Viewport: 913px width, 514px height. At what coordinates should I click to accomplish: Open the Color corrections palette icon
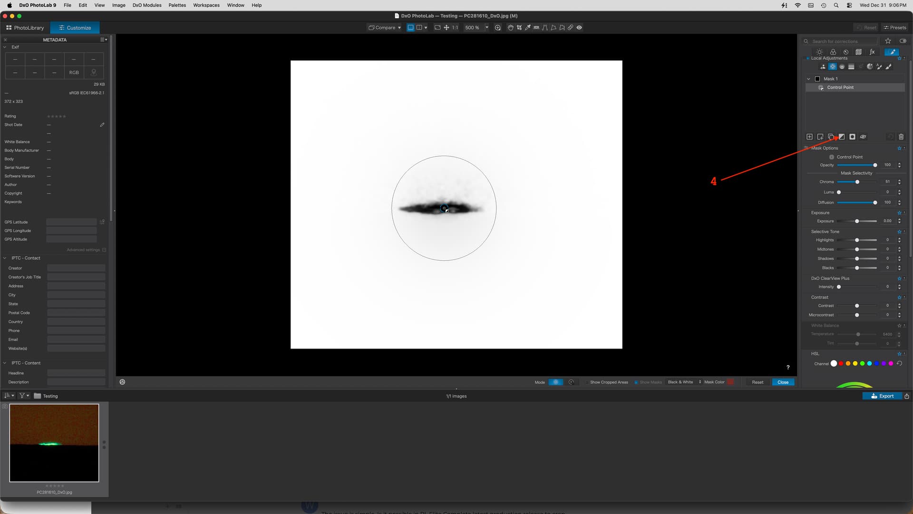pyautogui.click(x=833, y=52)
